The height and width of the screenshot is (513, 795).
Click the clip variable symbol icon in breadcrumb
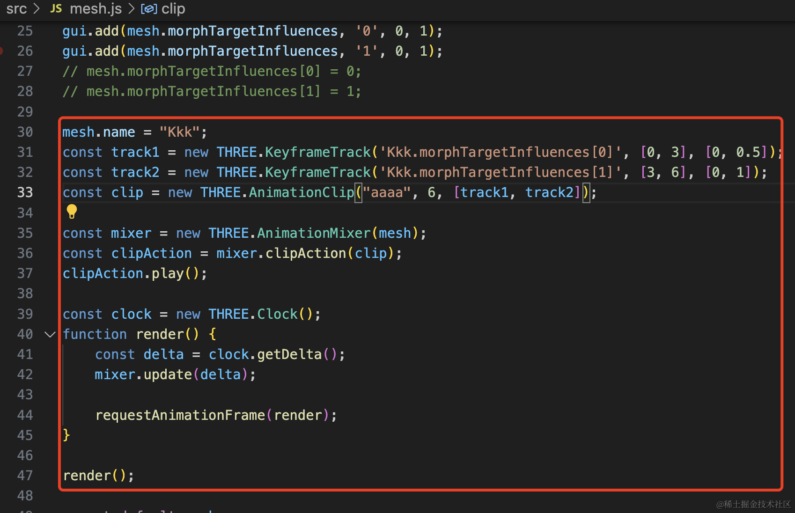pyautogui.click(x=149, y=9)
